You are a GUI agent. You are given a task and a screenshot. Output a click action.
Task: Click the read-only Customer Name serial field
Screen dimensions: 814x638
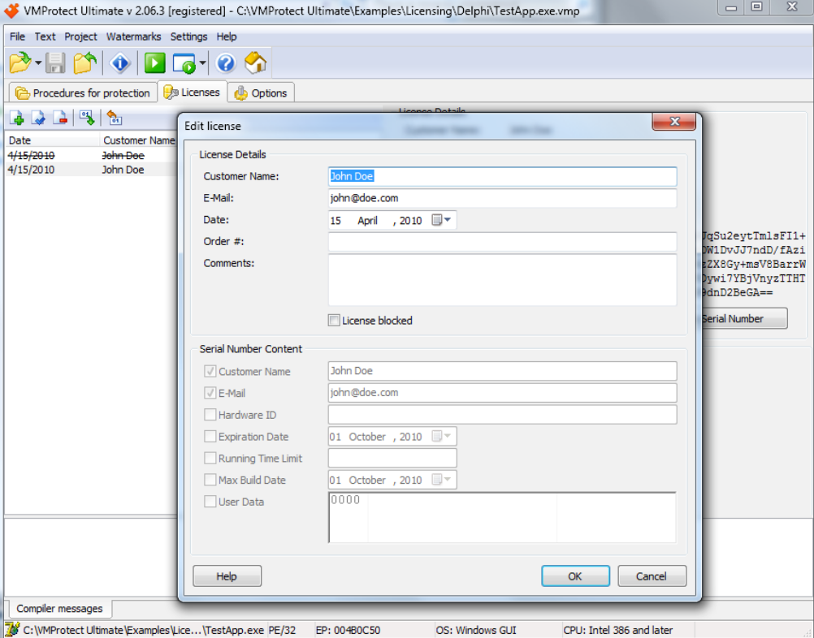point(502,371)
